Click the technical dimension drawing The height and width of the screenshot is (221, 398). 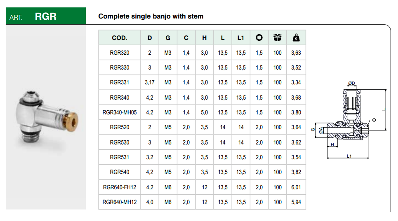[350, 120]
